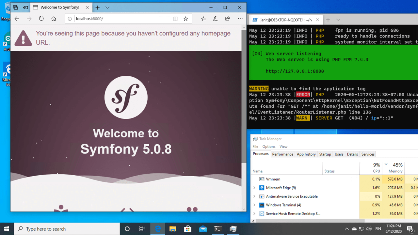Click the Symfony sf logo

tap(126, 97)
